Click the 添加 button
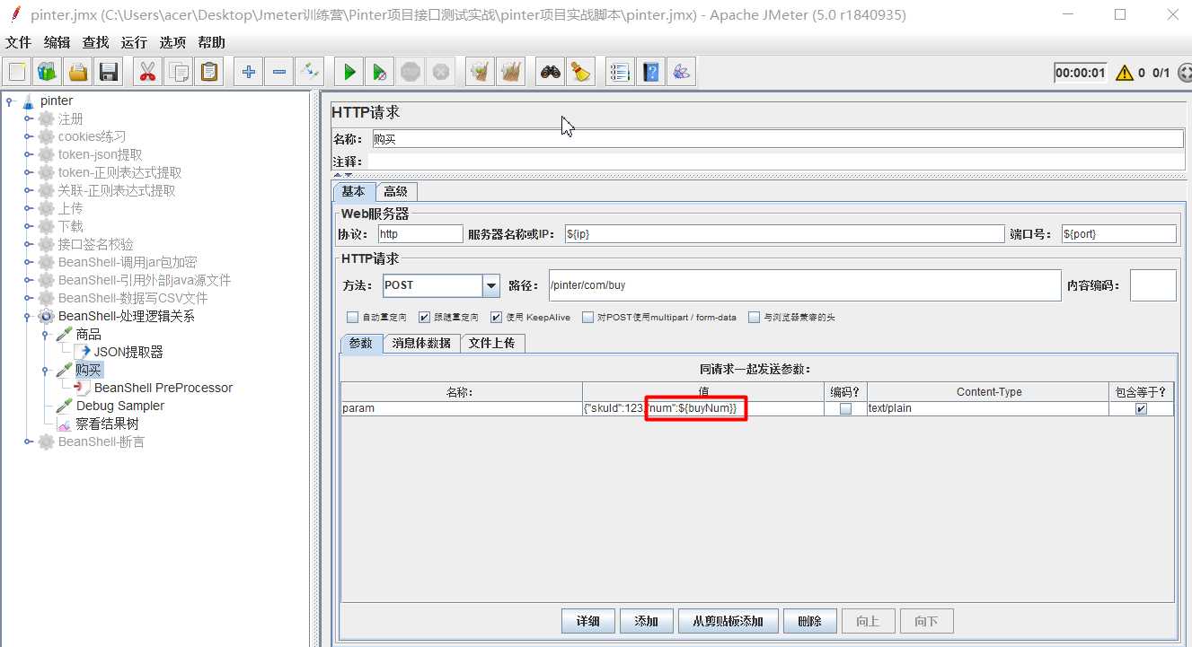The image size is (1192, 647). (646, 621)
